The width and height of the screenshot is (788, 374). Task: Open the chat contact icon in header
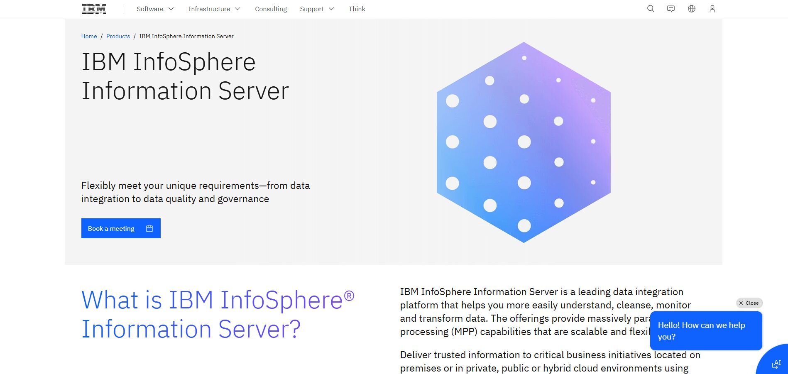click(x=671, y=9)
